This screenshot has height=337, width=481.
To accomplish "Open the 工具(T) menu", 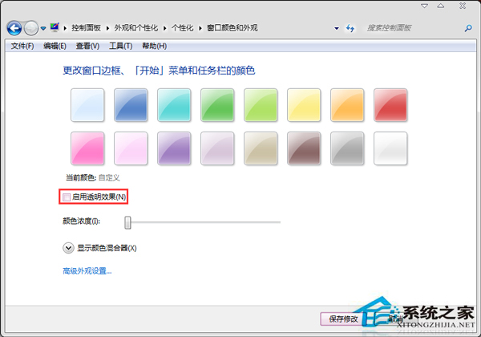I will click(x=120, y=46).
